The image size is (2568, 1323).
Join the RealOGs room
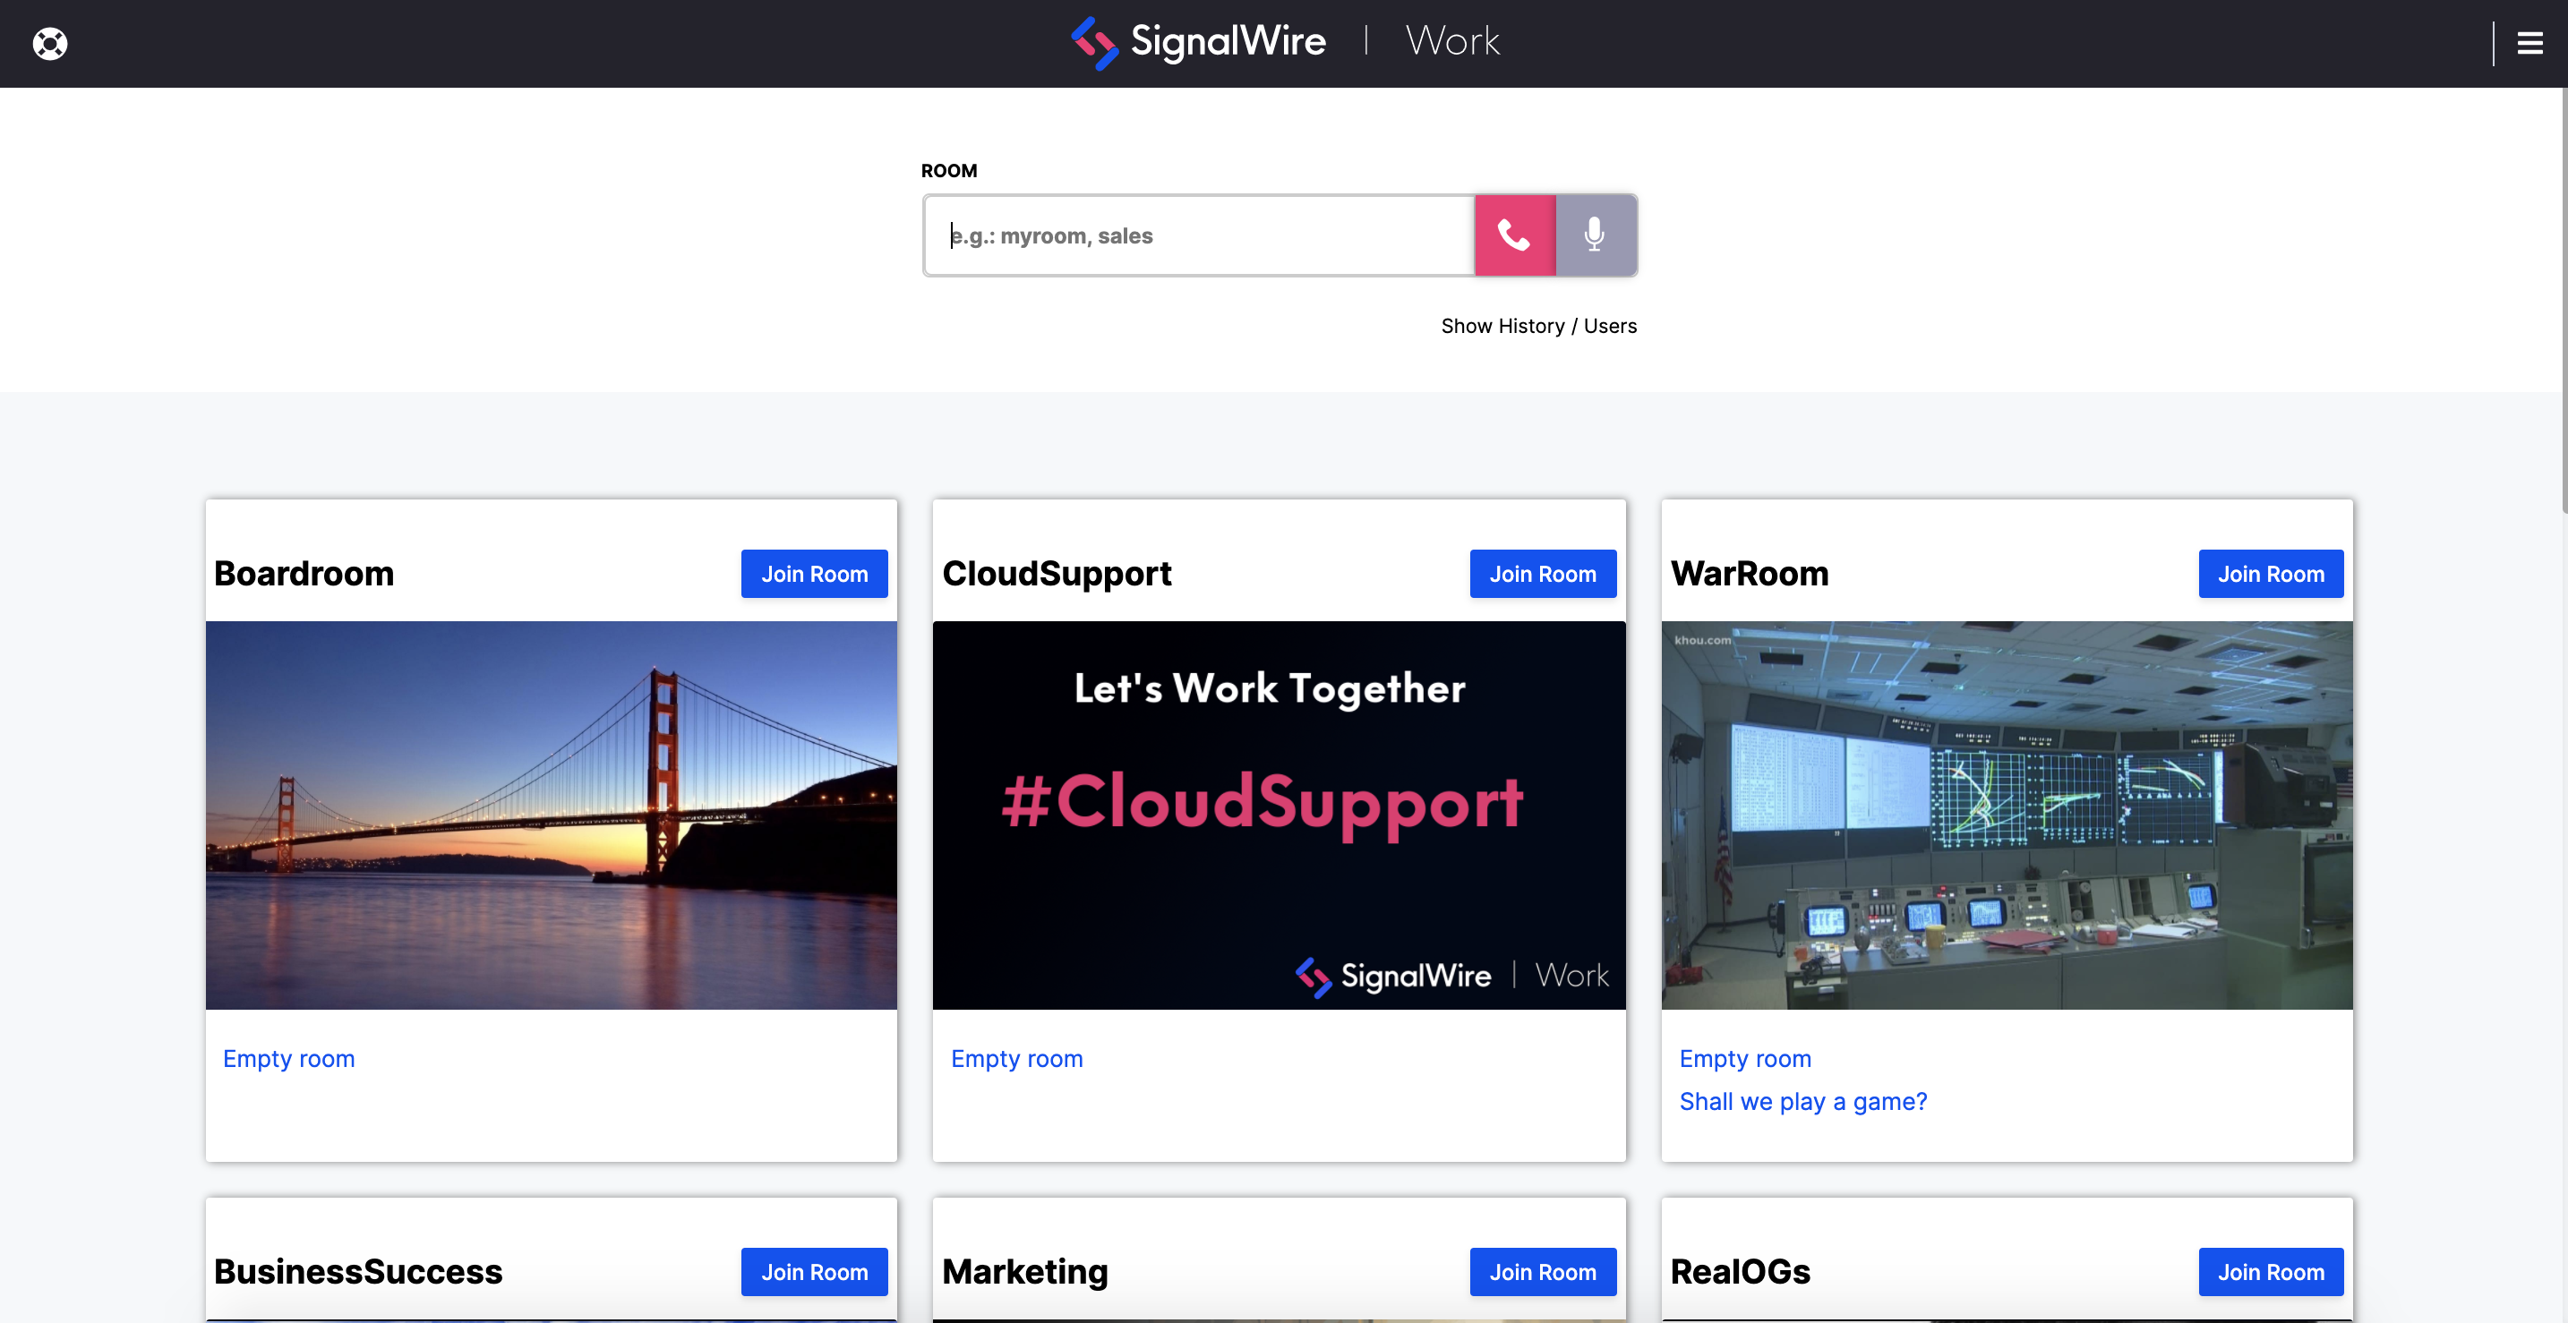(x=2270, y=1271)
